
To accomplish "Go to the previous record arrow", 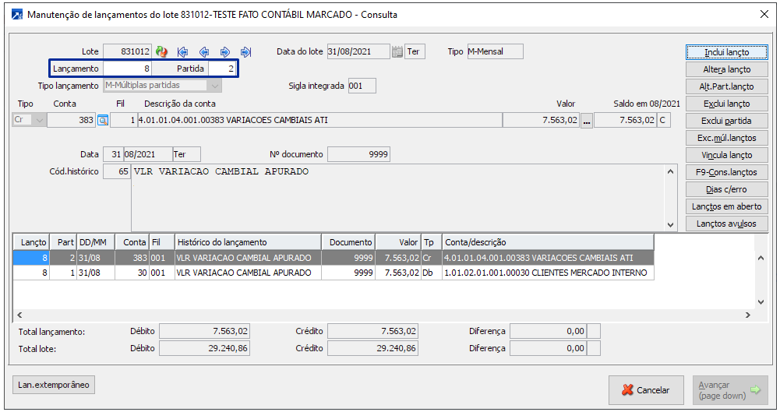I will [204, 52].
